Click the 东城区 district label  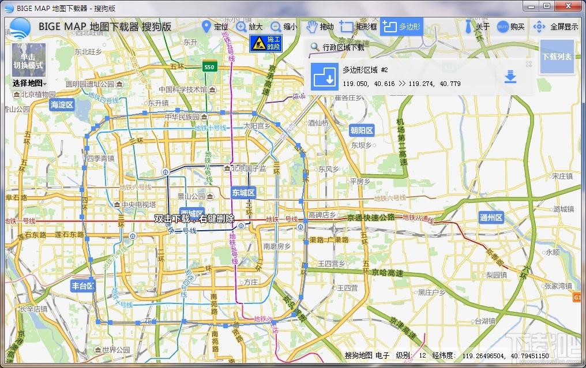point(243,193)
